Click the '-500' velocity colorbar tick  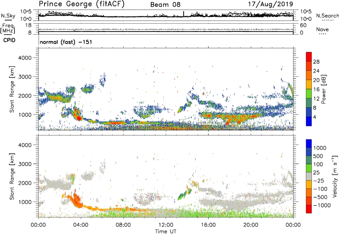click(320, 197)
